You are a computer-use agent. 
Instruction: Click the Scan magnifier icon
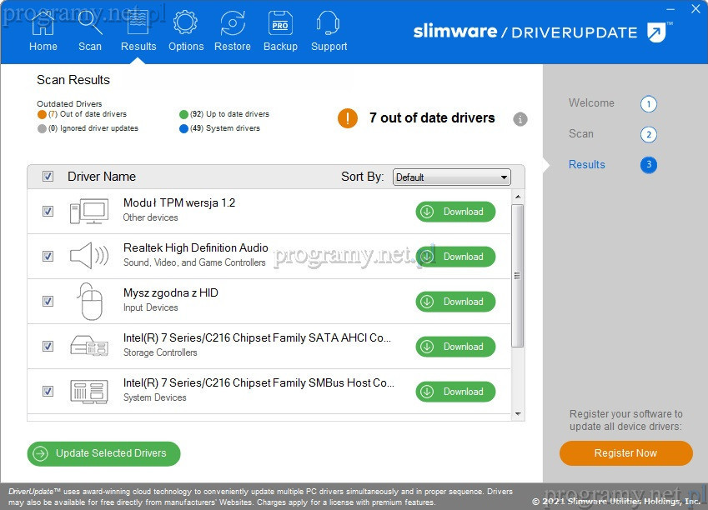click(90, 24)
